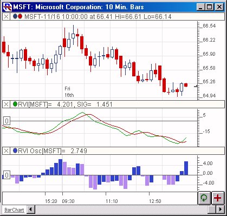Click the red plus add-study icon
The width and height of the screenshot is (227, 216).
click(218, 198)
